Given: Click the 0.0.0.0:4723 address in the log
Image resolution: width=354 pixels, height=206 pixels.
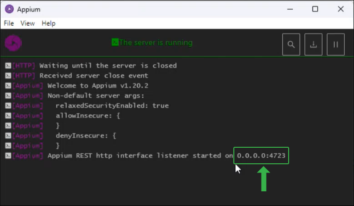Looking at the screenshot, I should [x=261, y=156].
